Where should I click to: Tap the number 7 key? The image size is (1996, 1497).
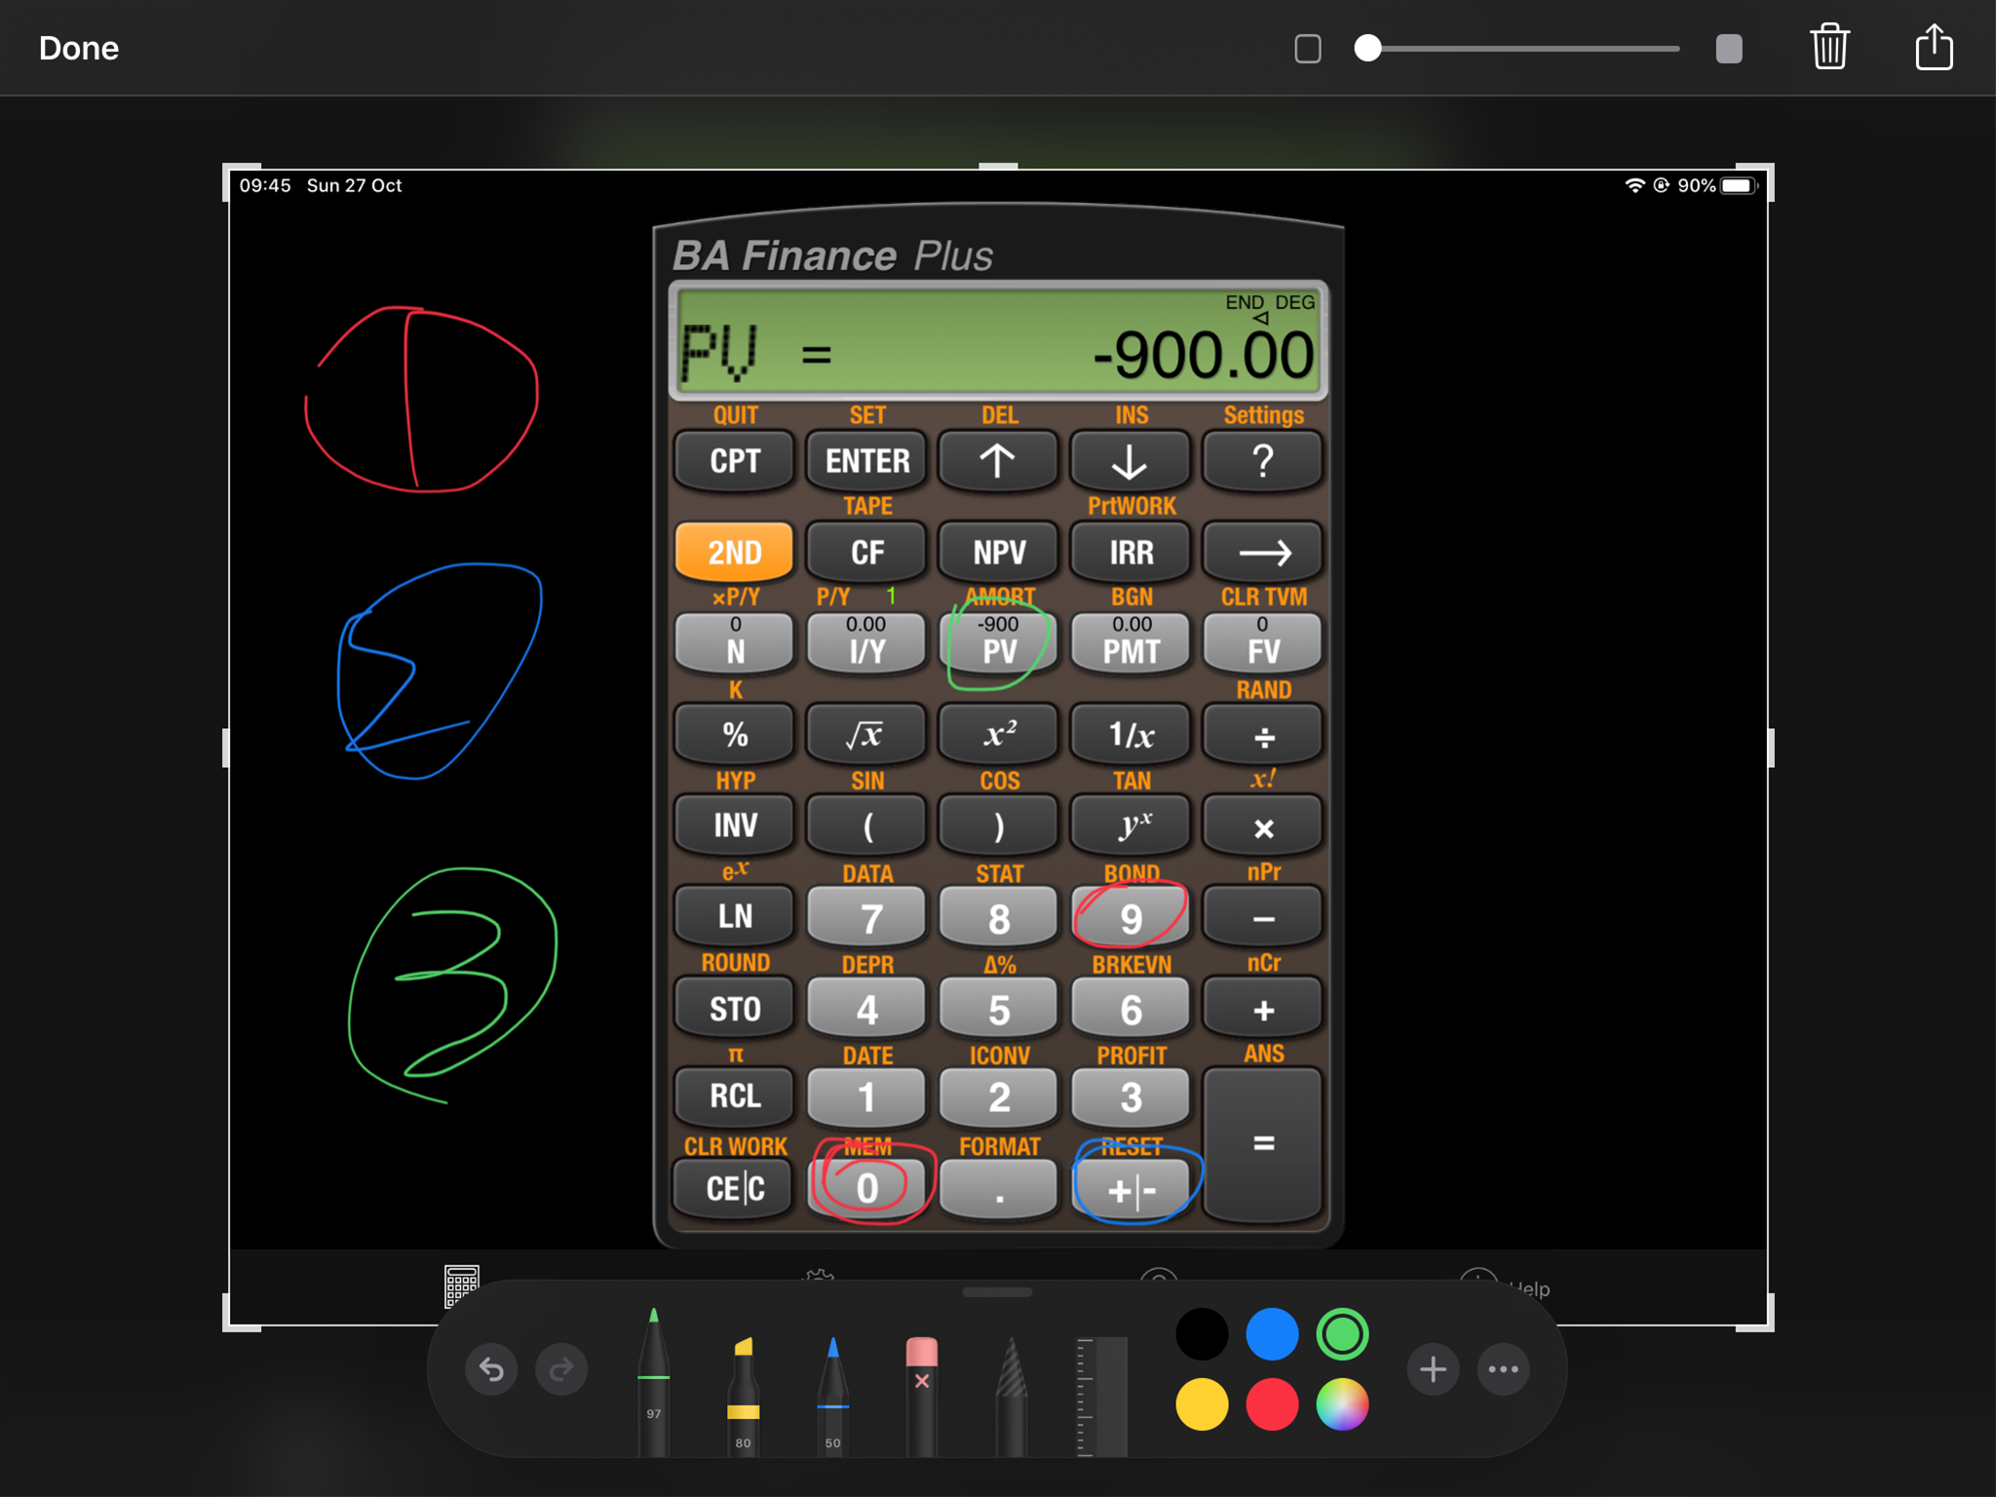pos(866,916)
